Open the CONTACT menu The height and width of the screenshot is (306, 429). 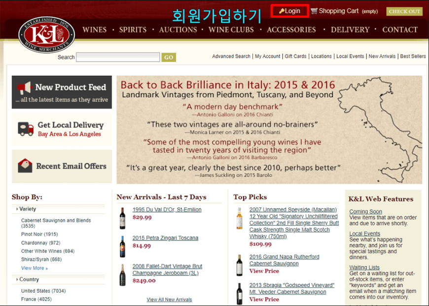(400, 30)
